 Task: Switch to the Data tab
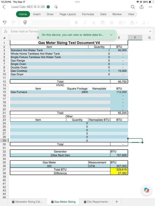click(103, 14)
